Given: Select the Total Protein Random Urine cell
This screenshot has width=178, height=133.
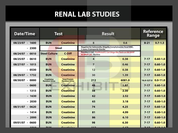Looking at the screenshot, I should [68, 80].
